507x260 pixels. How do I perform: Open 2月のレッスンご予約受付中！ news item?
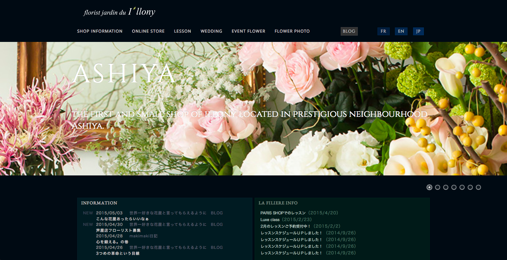285,226
